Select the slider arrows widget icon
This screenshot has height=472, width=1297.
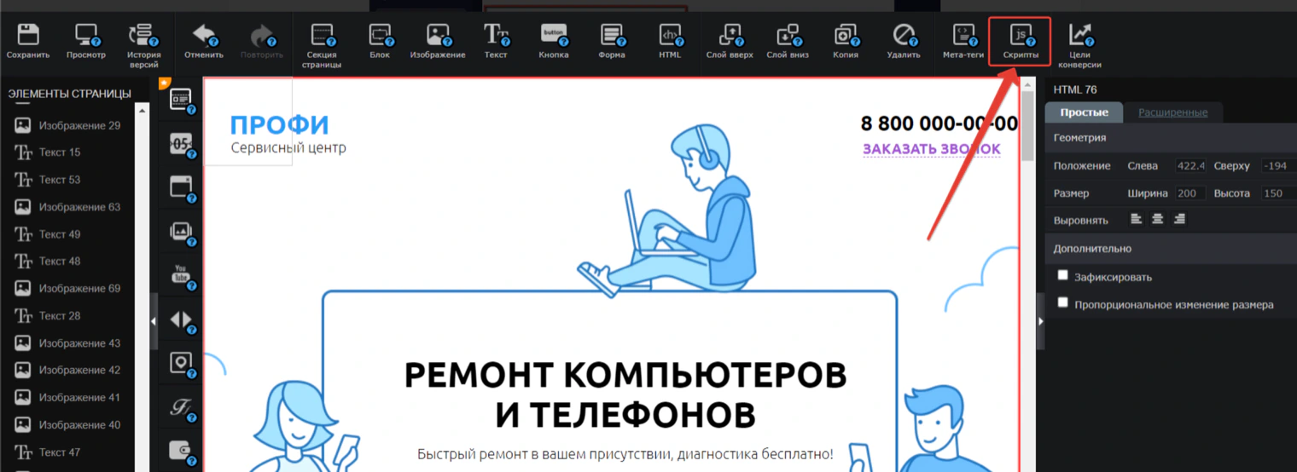[x=182, y=319]
